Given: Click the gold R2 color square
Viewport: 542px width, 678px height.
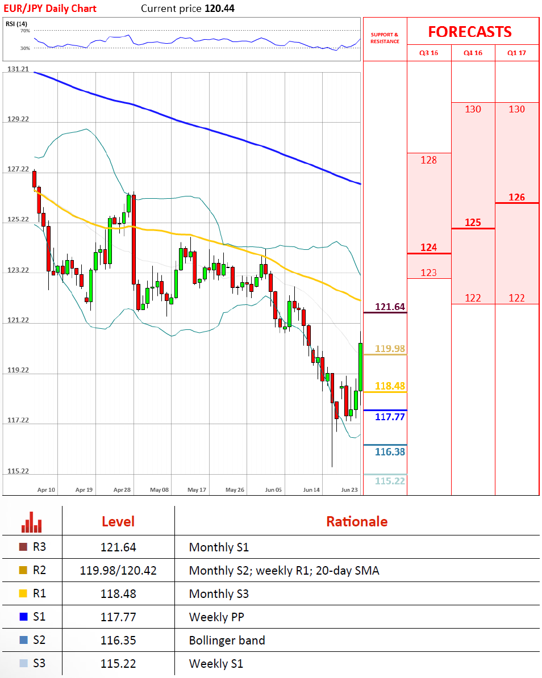Looking at the screenshot, I should [23, 571].
